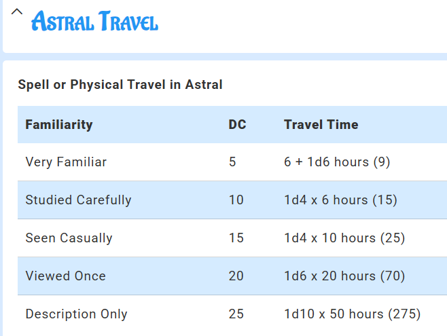Click DC value 15 for Seen Casually
The width and height of the screenshot is (447, 336).
tap(236, 238)
